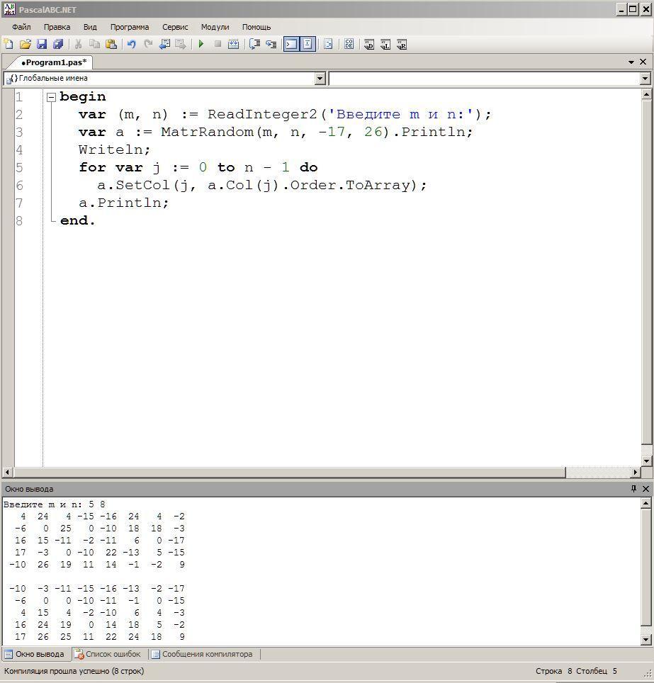654x683 pixels.
Task: Open the Модули menu
Action: coord(215,27)
